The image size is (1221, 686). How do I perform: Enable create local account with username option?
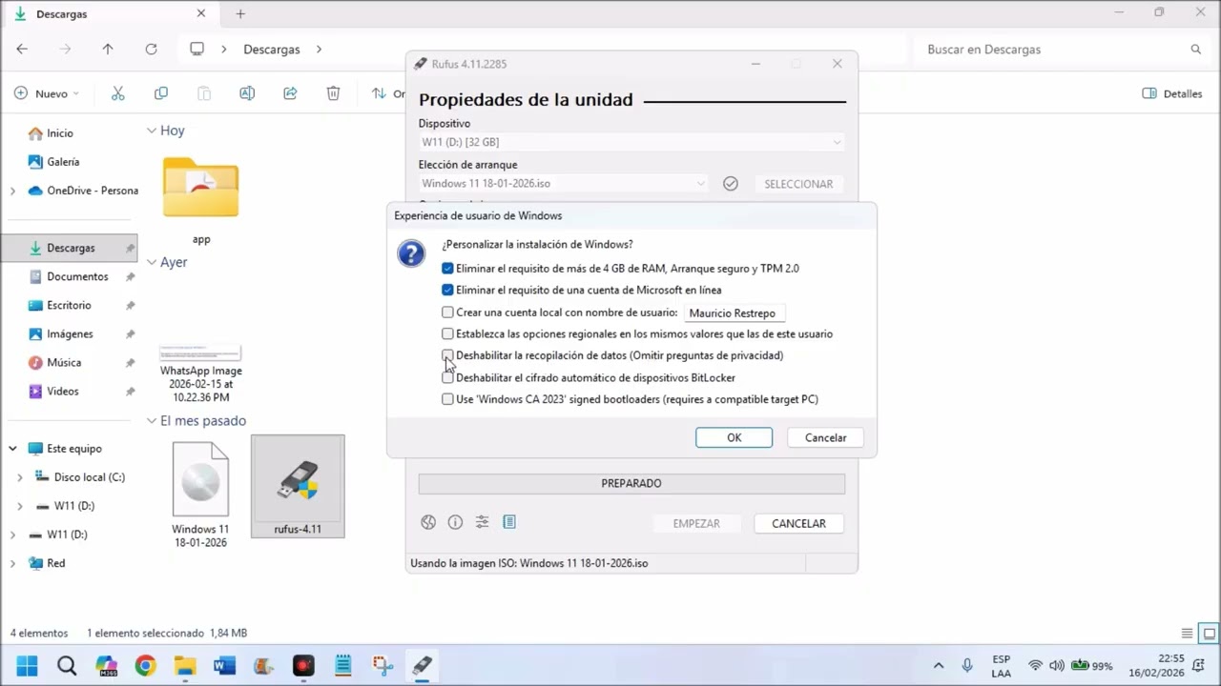click(x=447, y=313)
